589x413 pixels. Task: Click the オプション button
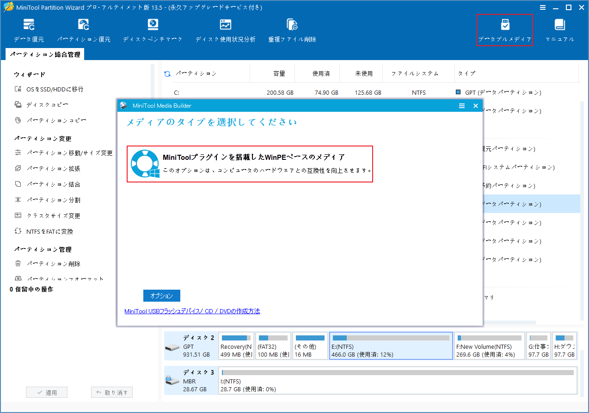161,295
